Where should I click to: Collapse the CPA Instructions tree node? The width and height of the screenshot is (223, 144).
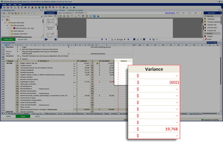point(7,25)
